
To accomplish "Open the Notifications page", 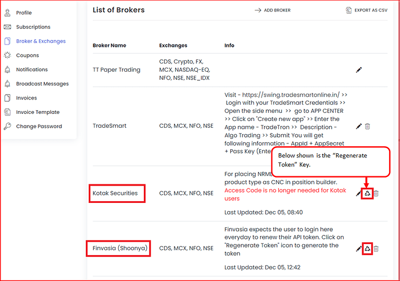I will [32, 69].
